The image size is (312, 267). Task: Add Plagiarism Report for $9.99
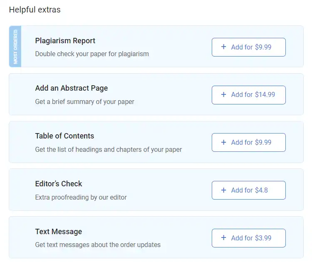coord(248,47)
